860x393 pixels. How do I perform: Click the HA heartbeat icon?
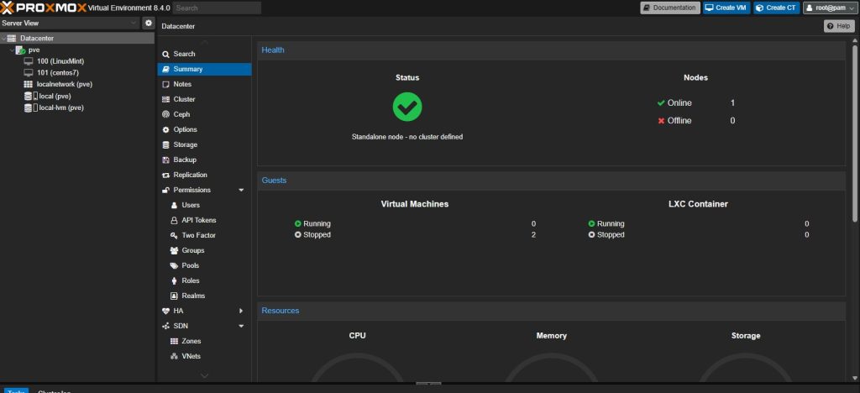click(166, 311)
